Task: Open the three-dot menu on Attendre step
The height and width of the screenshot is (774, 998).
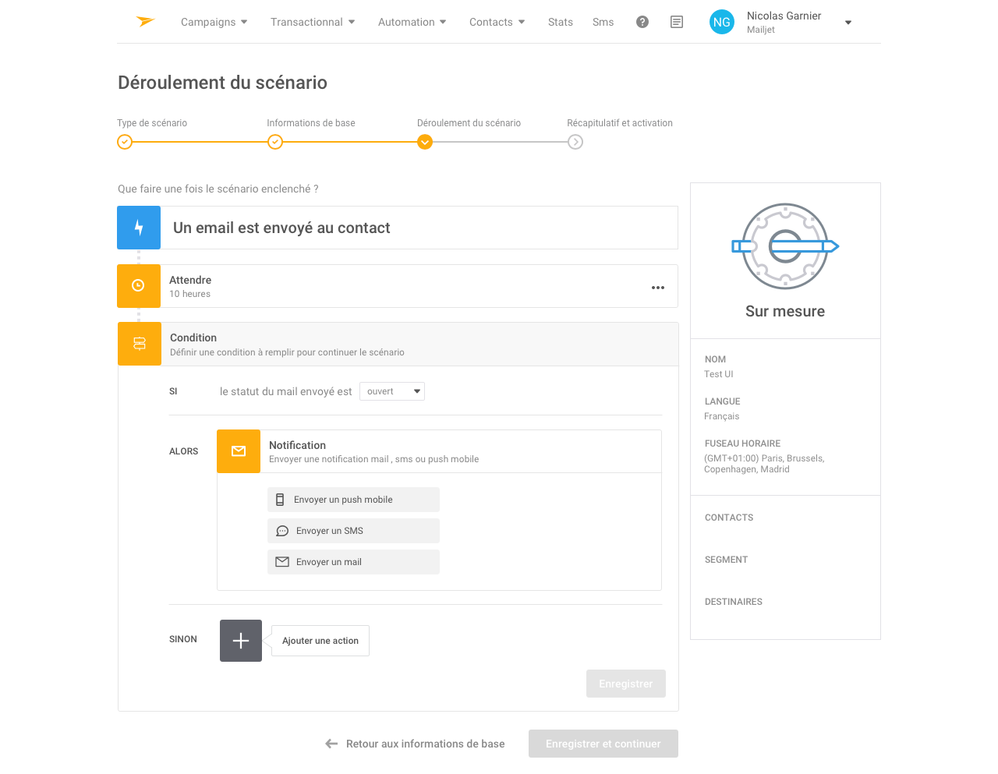Action: click(658, 288)
